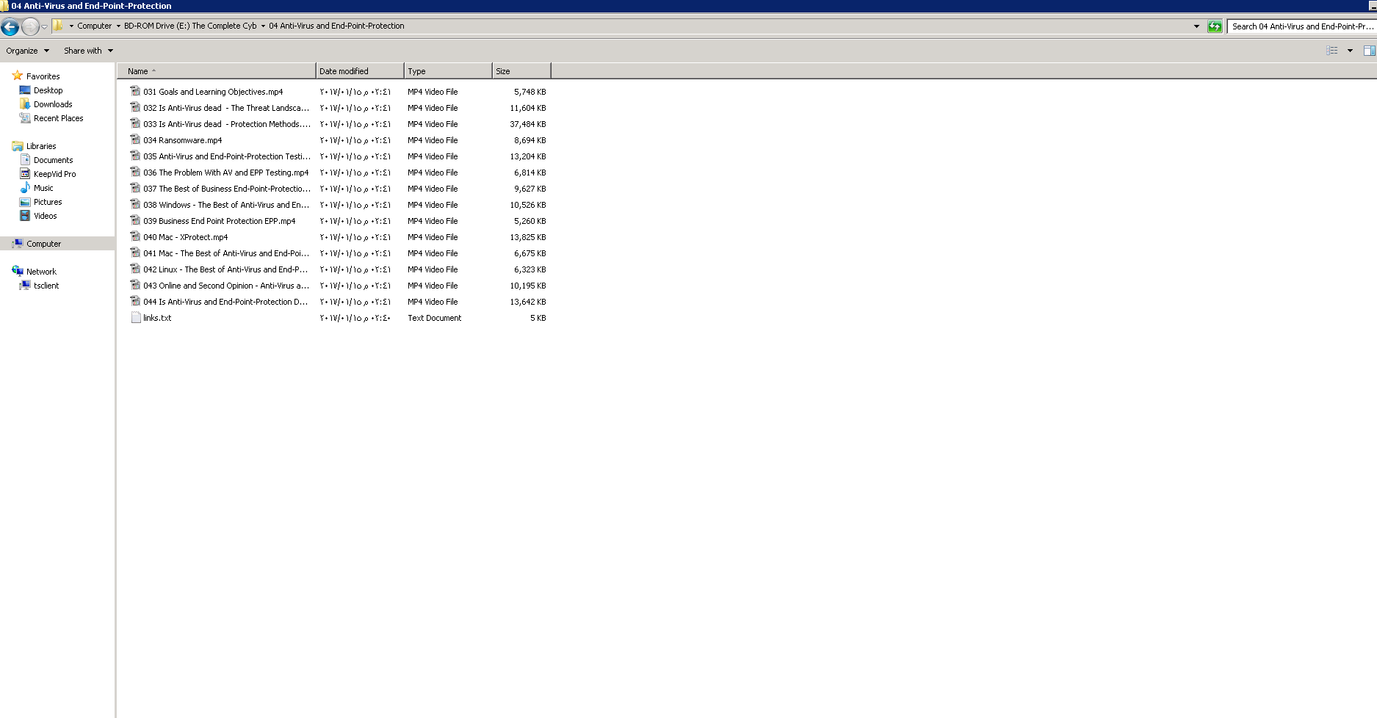Open the Music library icon
The height and width of the screenshot is (718, 1377).
25,188
